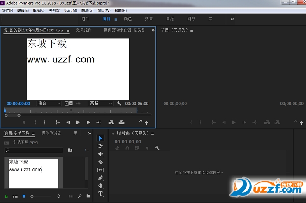Open program monitor panel menu
This screenshot has width=306, height=203.
point(192,31)
